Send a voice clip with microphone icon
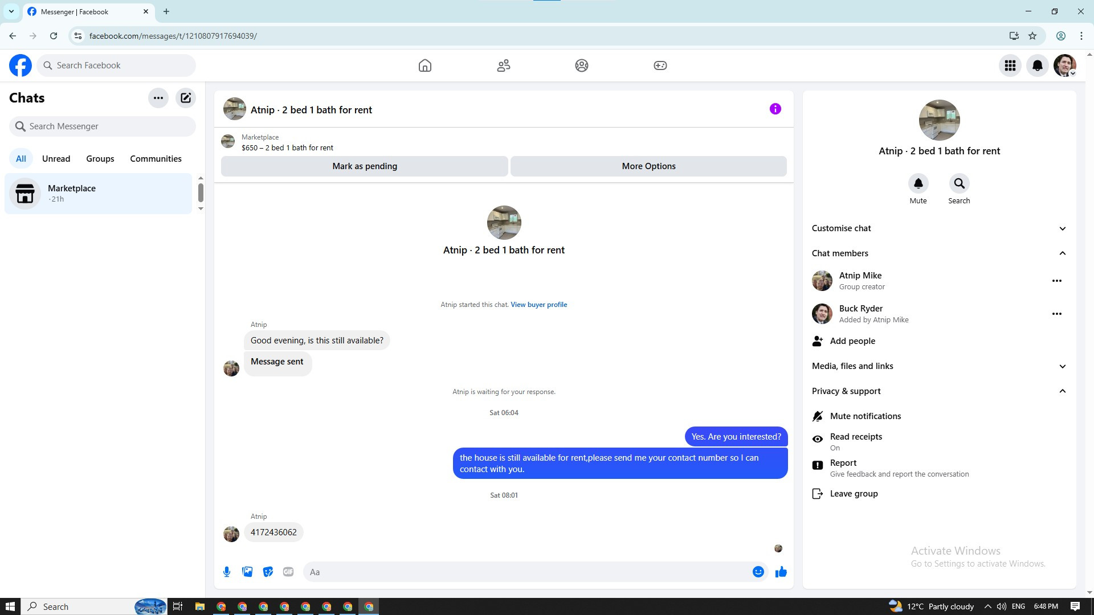This screenshot has height=615, width=1094. click(227, 572)
